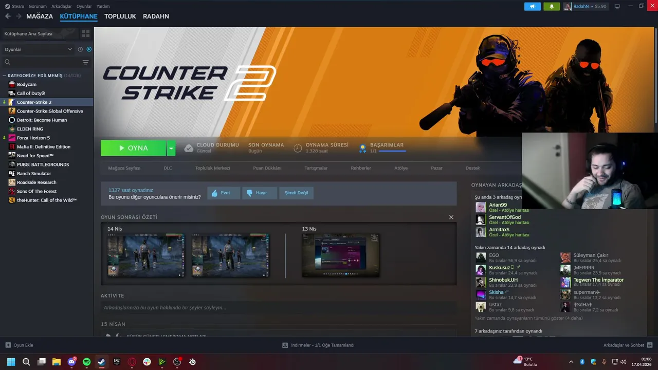Expand the dropdown arrow next to OYNA
This screenshot has width=658, height=370.
point(171,148)
